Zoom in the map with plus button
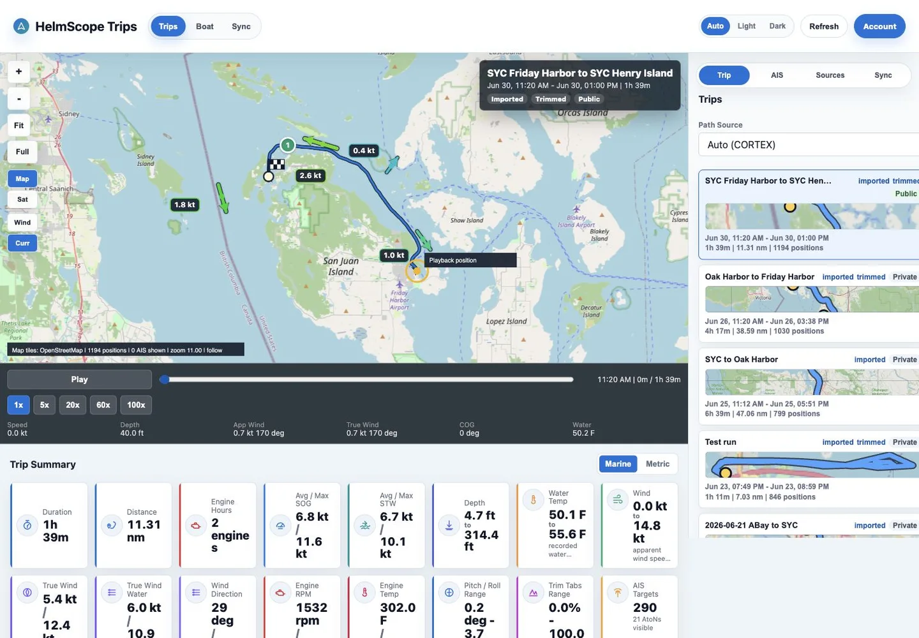 (x=19, y=71)
